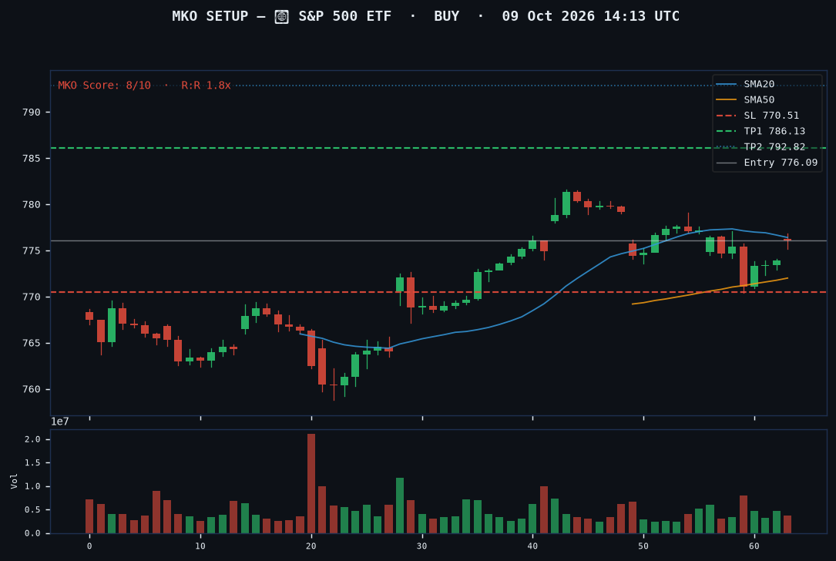Click the x-axis tick label 10
This screenshot has width=836, height=561.
click(200, 546)
